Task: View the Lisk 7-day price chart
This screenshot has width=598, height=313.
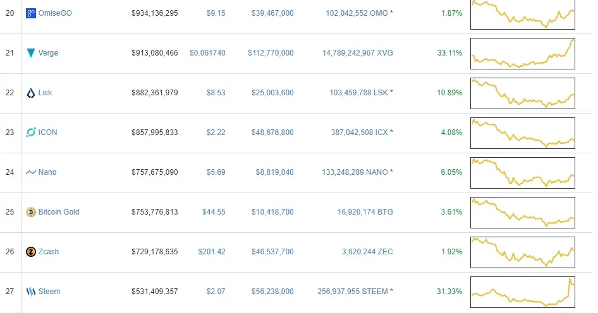Action: click(x=523, y=93)
